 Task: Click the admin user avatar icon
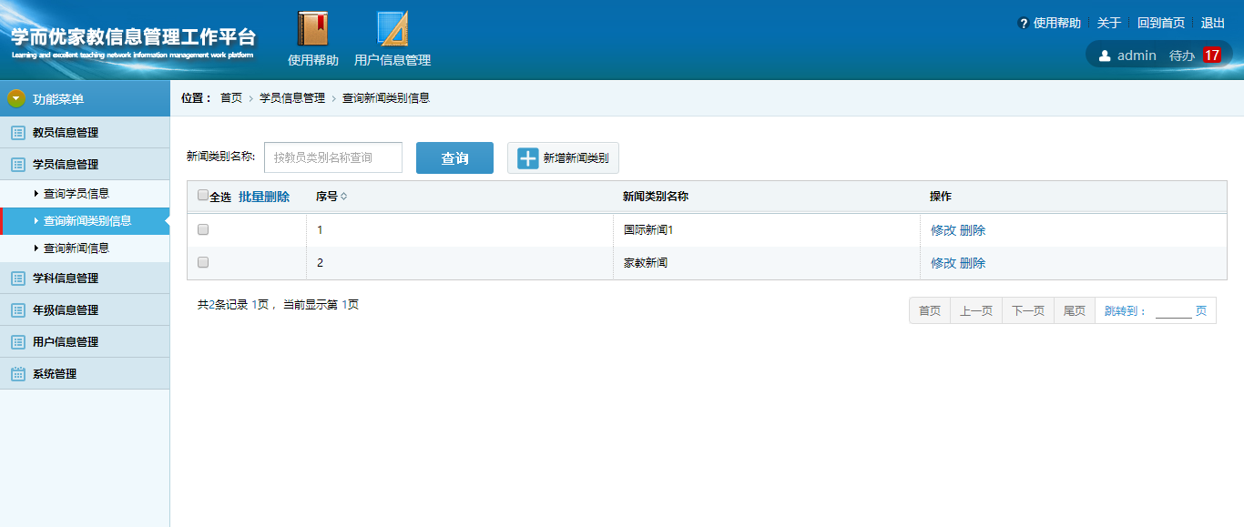[x=1105, y=56]
